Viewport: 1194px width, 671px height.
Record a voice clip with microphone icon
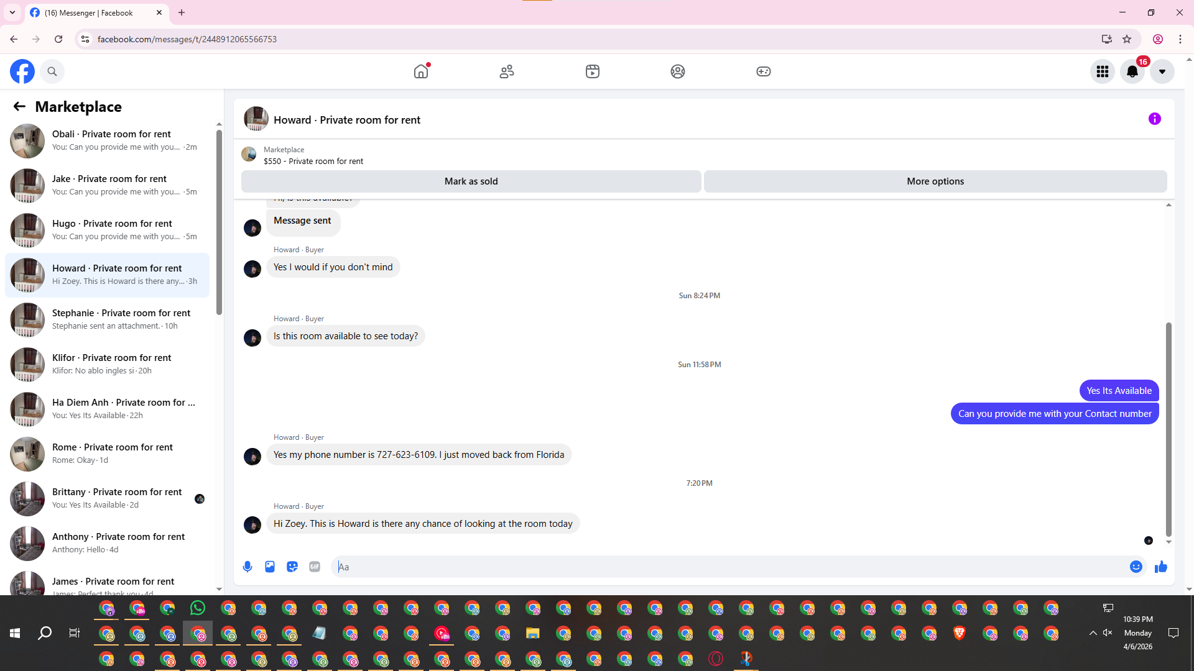248,567
